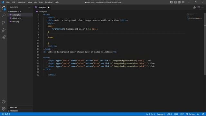Select the color.php editor tab
This screenshot has height=116, width=206.
point(42,7)
